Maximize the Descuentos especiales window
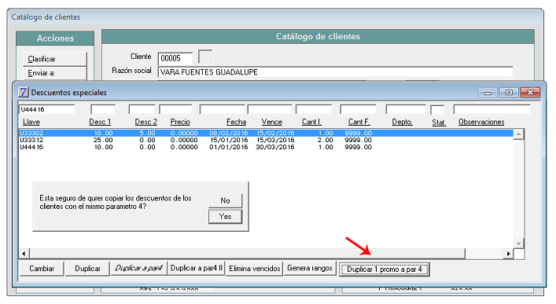Image resolution: width=556 pixels, height=304 pixels. click(509, 93)
